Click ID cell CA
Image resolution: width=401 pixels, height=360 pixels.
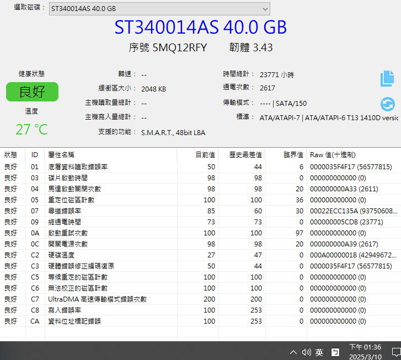[x=35, y=321]
